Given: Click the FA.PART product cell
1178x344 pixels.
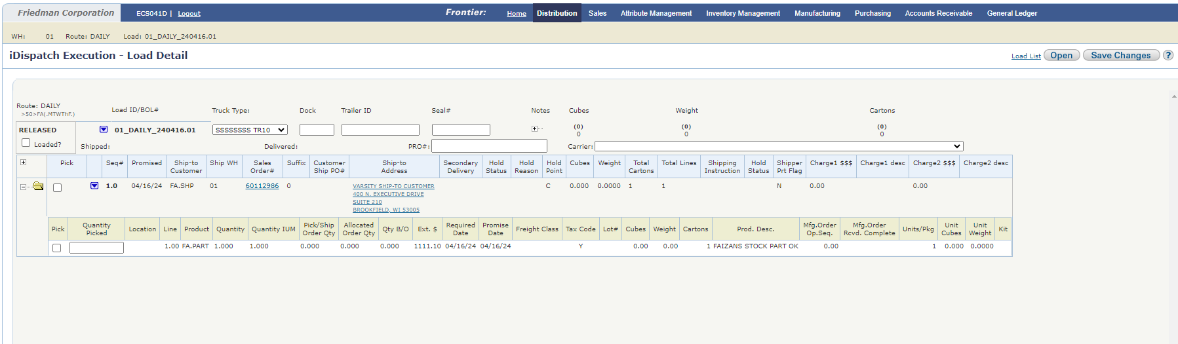Looking at the screenshot, I should (195, 246).
